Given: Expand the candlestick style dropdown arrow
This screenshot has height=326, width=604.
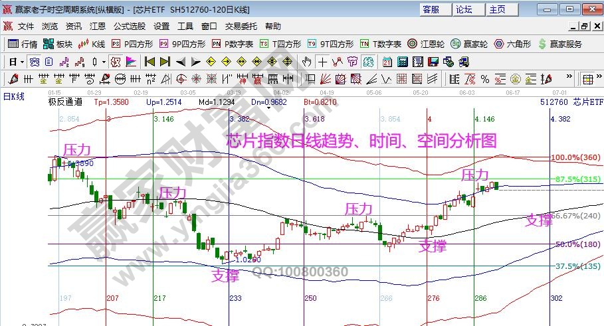Looking at the screenshot, I should coord(103,62).
